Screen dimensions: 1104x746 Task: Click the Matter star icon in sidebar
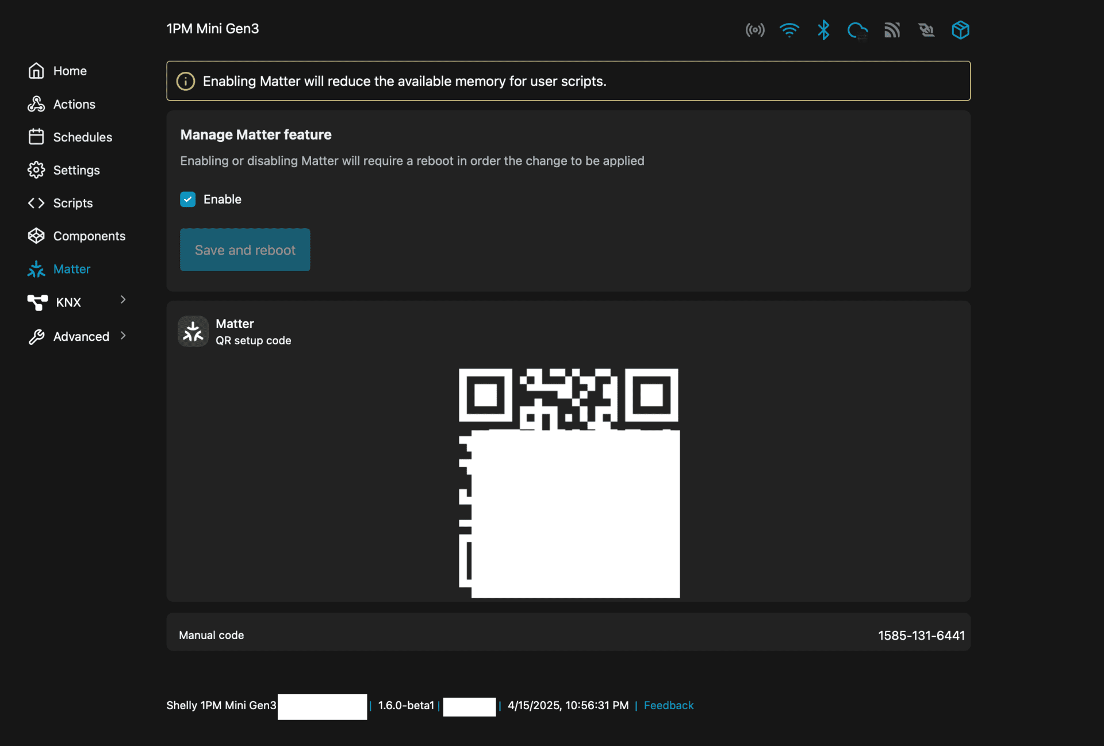tap(36, 269)
